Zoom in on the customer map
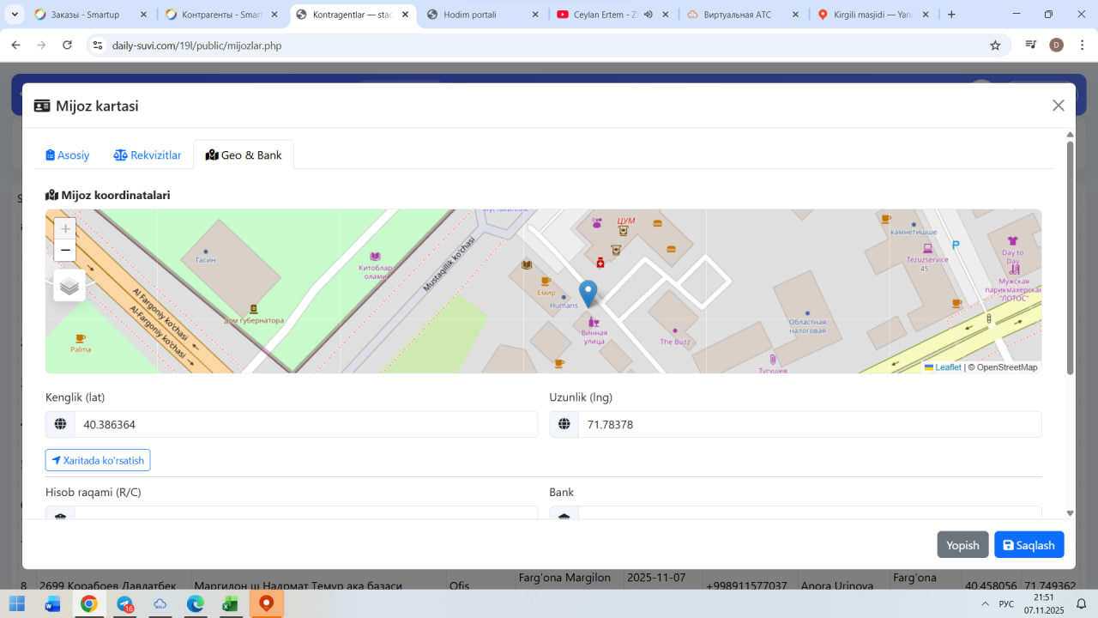 [x=65, y=229]
